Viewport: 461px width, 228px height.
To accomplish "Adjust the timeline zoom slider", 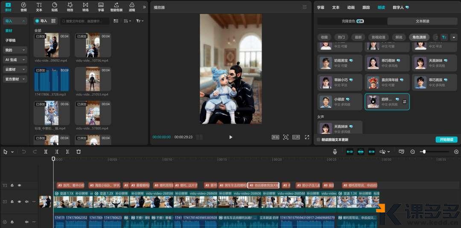I will coord(435,152).
